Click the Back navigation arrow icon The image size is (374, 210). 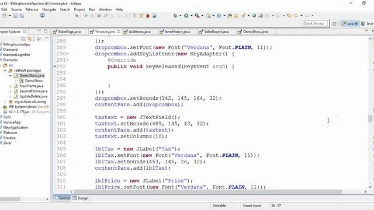(296, 16)
